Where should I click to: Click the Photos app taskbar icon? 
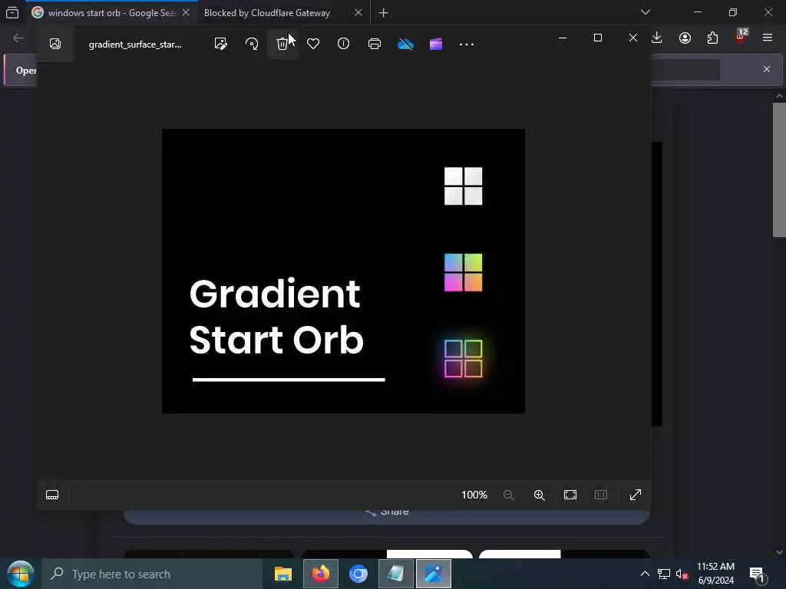point(434,574)
